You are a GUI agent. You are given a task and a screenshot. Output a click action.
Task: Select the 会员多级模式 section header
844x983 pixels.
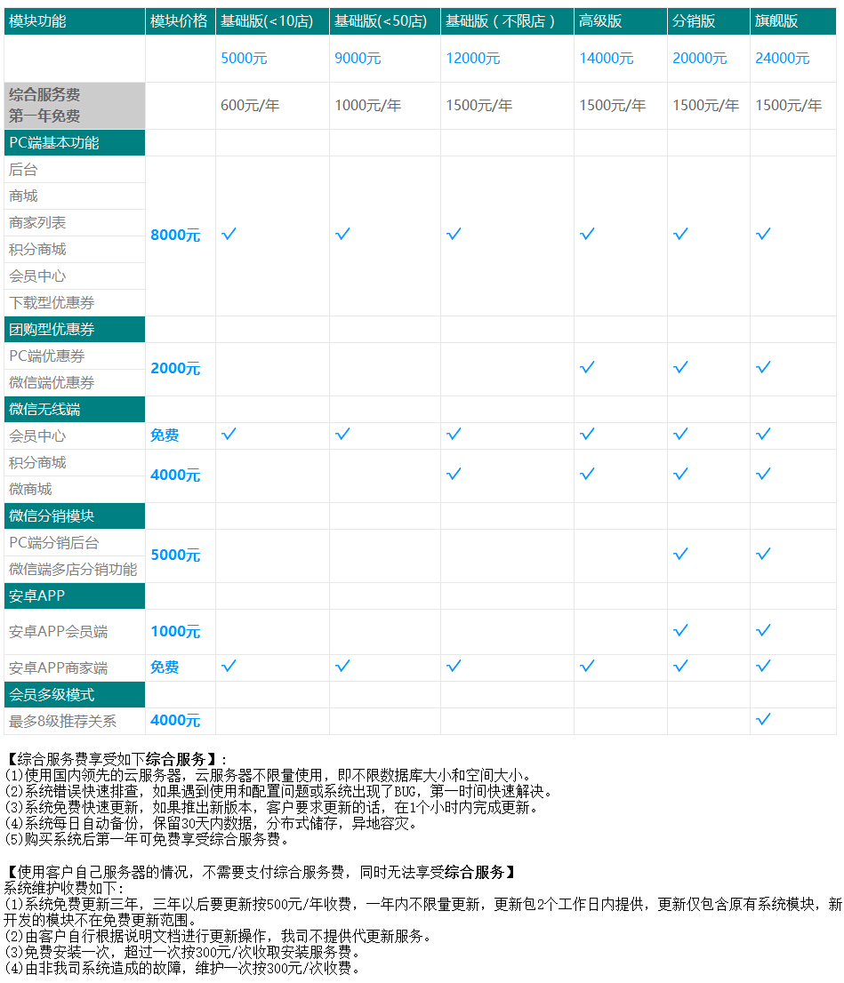point(75,695)
